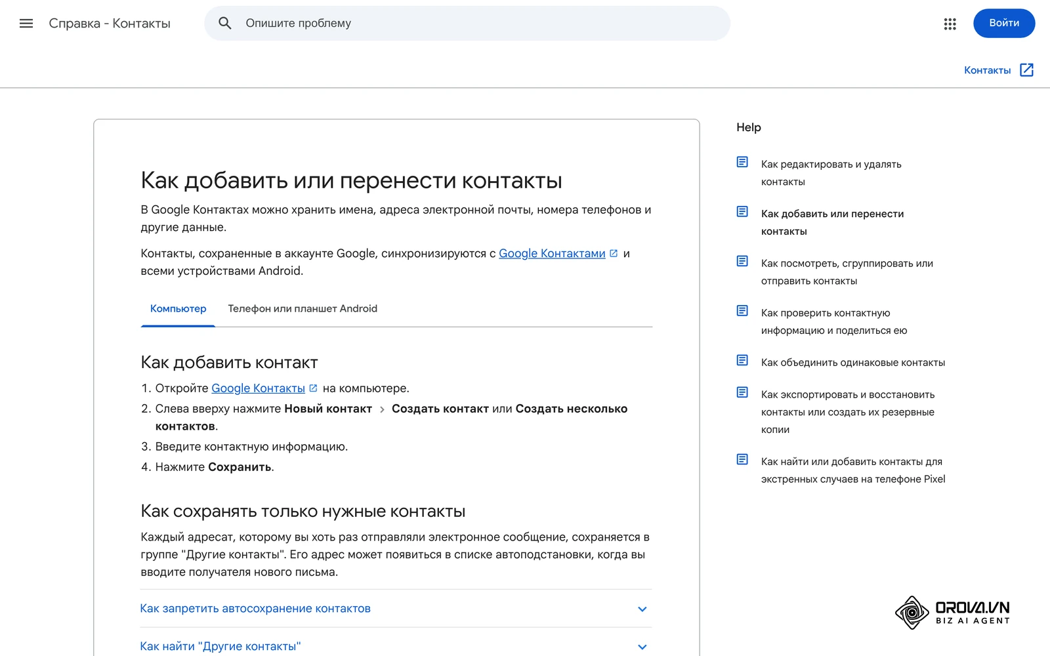The image size is (1050, 656).
Task: Go to Справка - Контакты home title
Action: tap(110, 24)
